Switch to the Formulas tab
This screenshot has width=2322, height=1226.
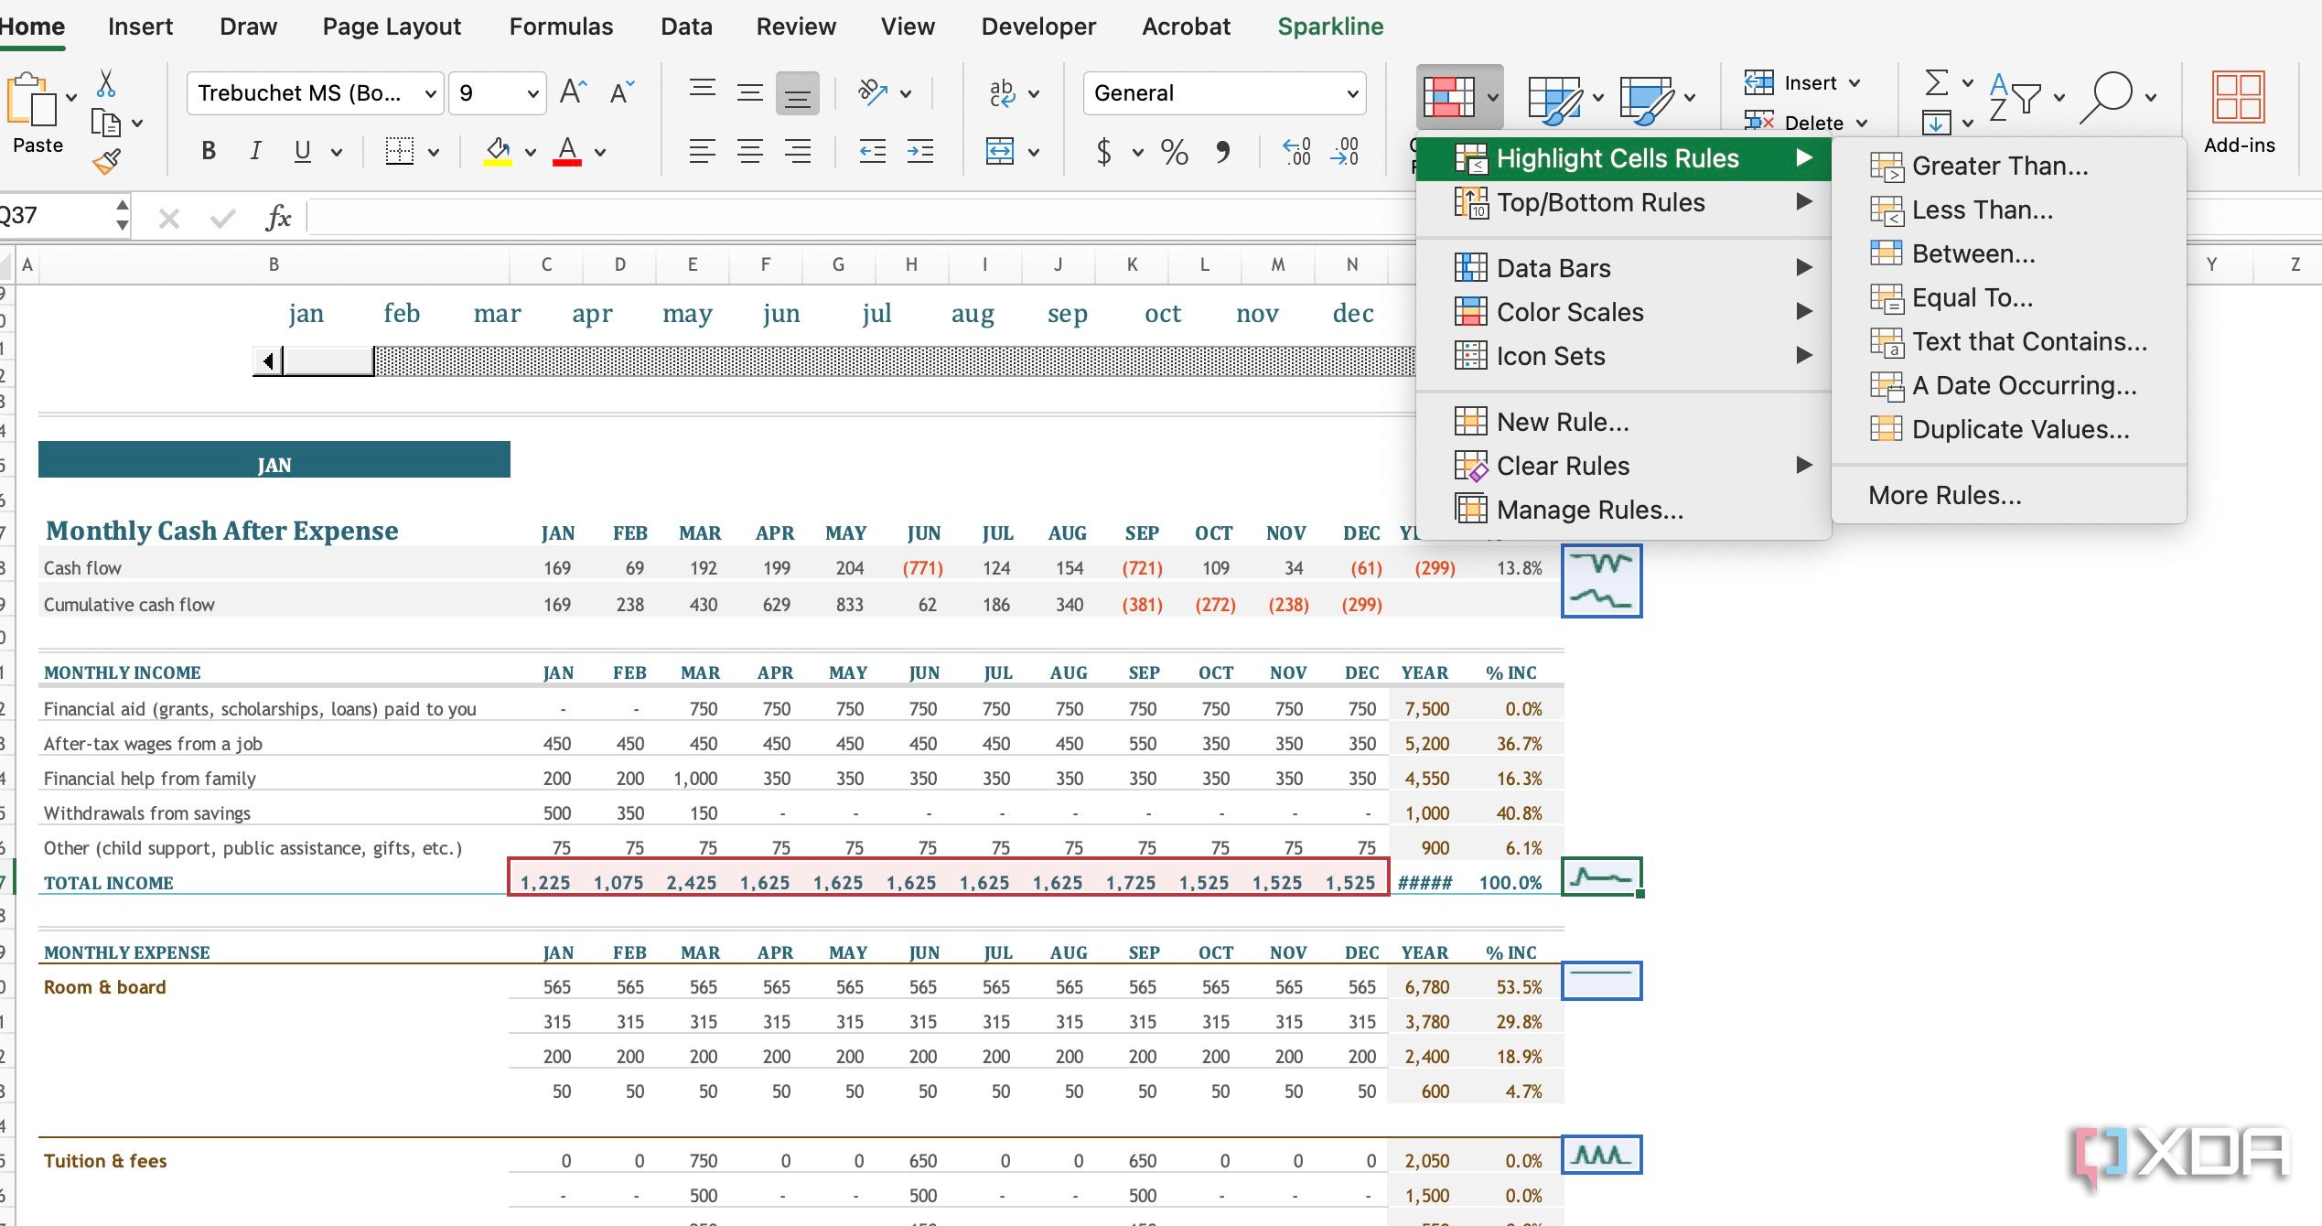point(561,27)
